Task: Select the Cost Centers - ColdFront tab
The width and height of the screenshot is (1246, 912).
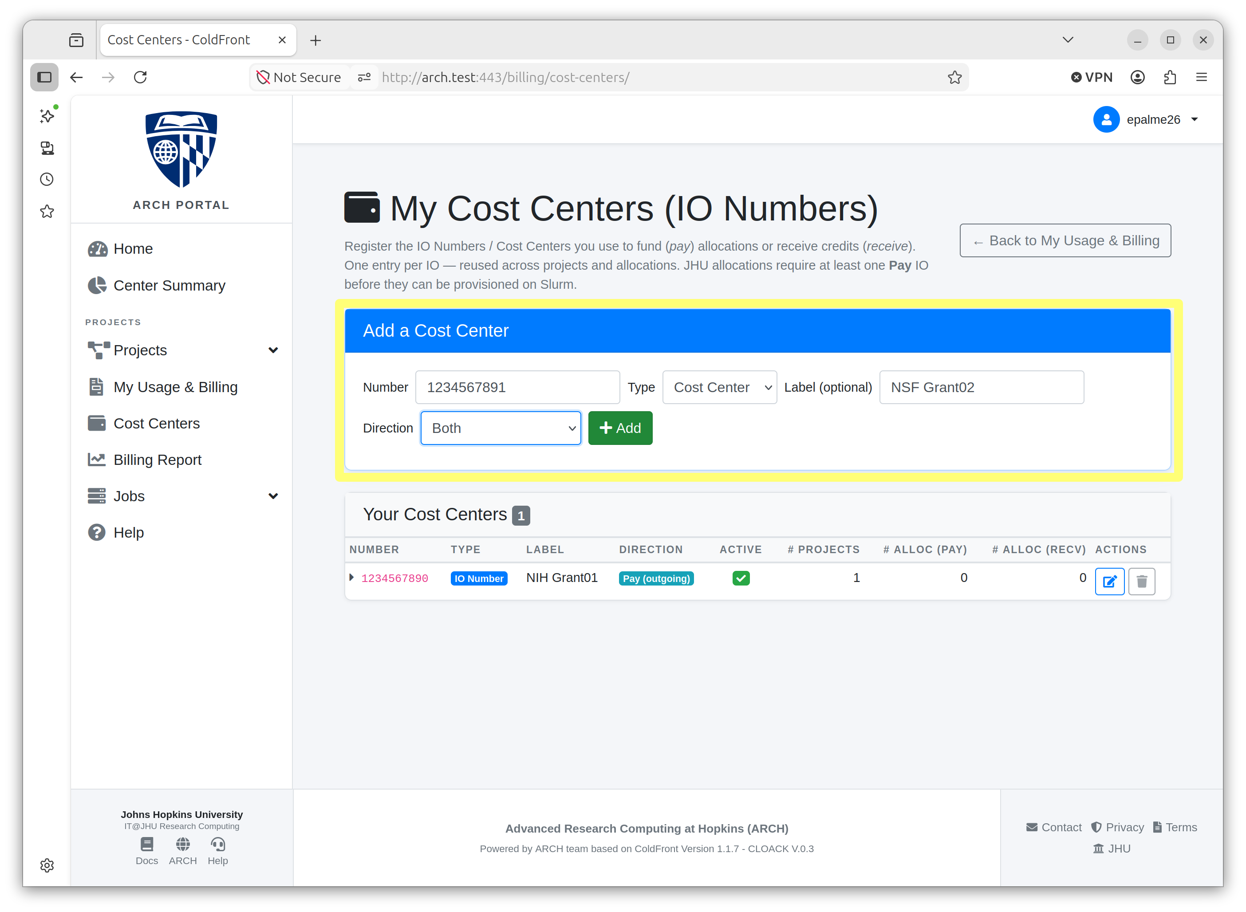Action: [198, 40]
